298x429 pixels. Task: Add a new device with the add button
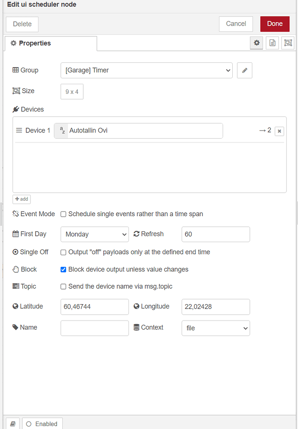tap(21, 199)
